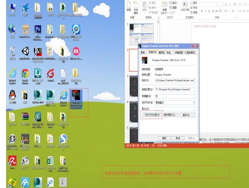Toggle Center alignment in PowerPoint ribbon

[244, 11]
